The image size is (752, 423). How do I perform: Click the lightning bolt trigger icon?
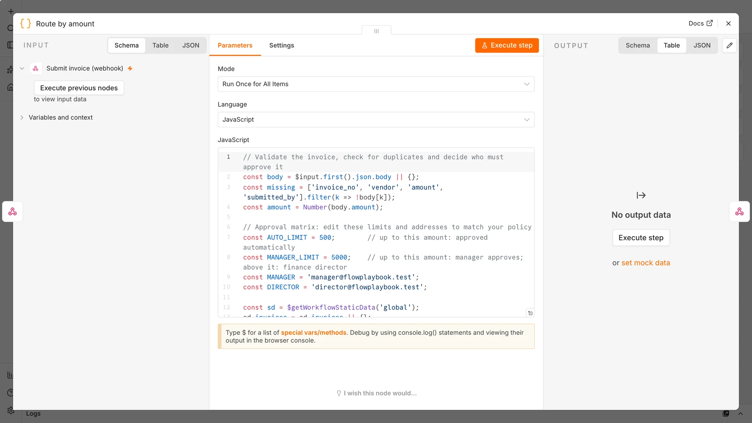pos(130,68)
